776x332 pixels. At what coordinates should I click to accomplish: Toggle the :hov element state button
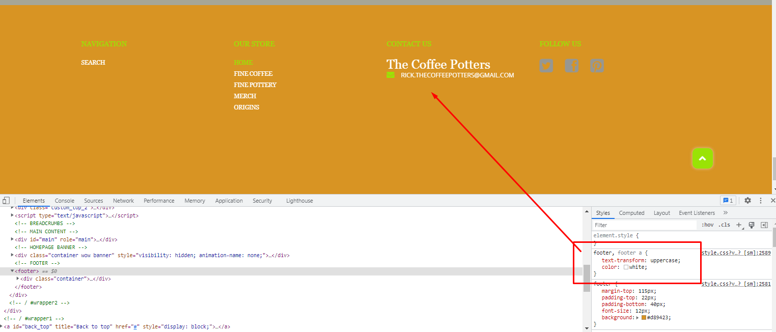tap(707, 225)
